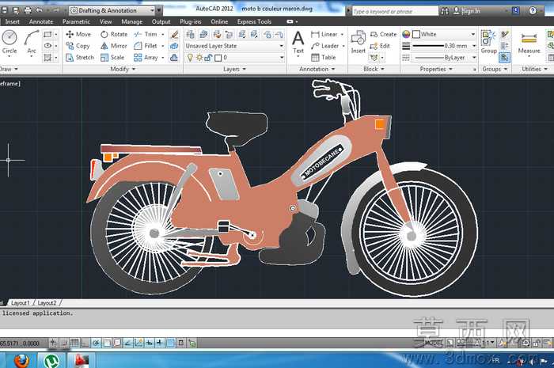Click the Group tool
Viewport: 554px width, 368px height.
[x=488, y=43]
